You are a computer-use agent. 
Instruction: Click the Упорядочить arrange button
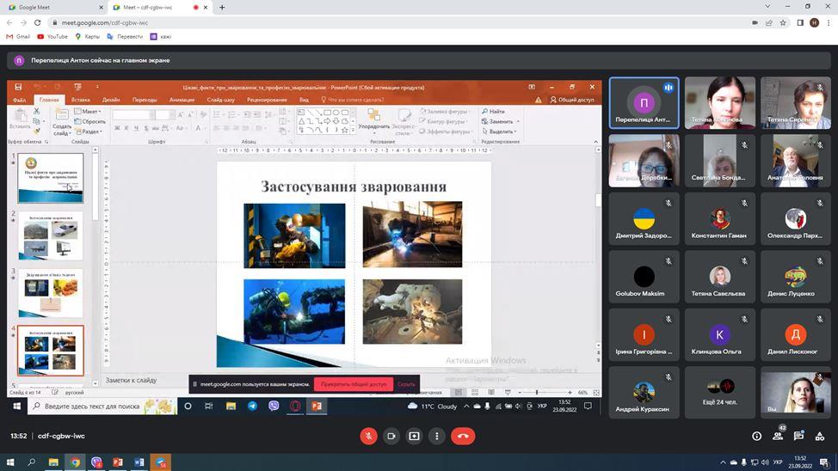click(x=373, y=120)
